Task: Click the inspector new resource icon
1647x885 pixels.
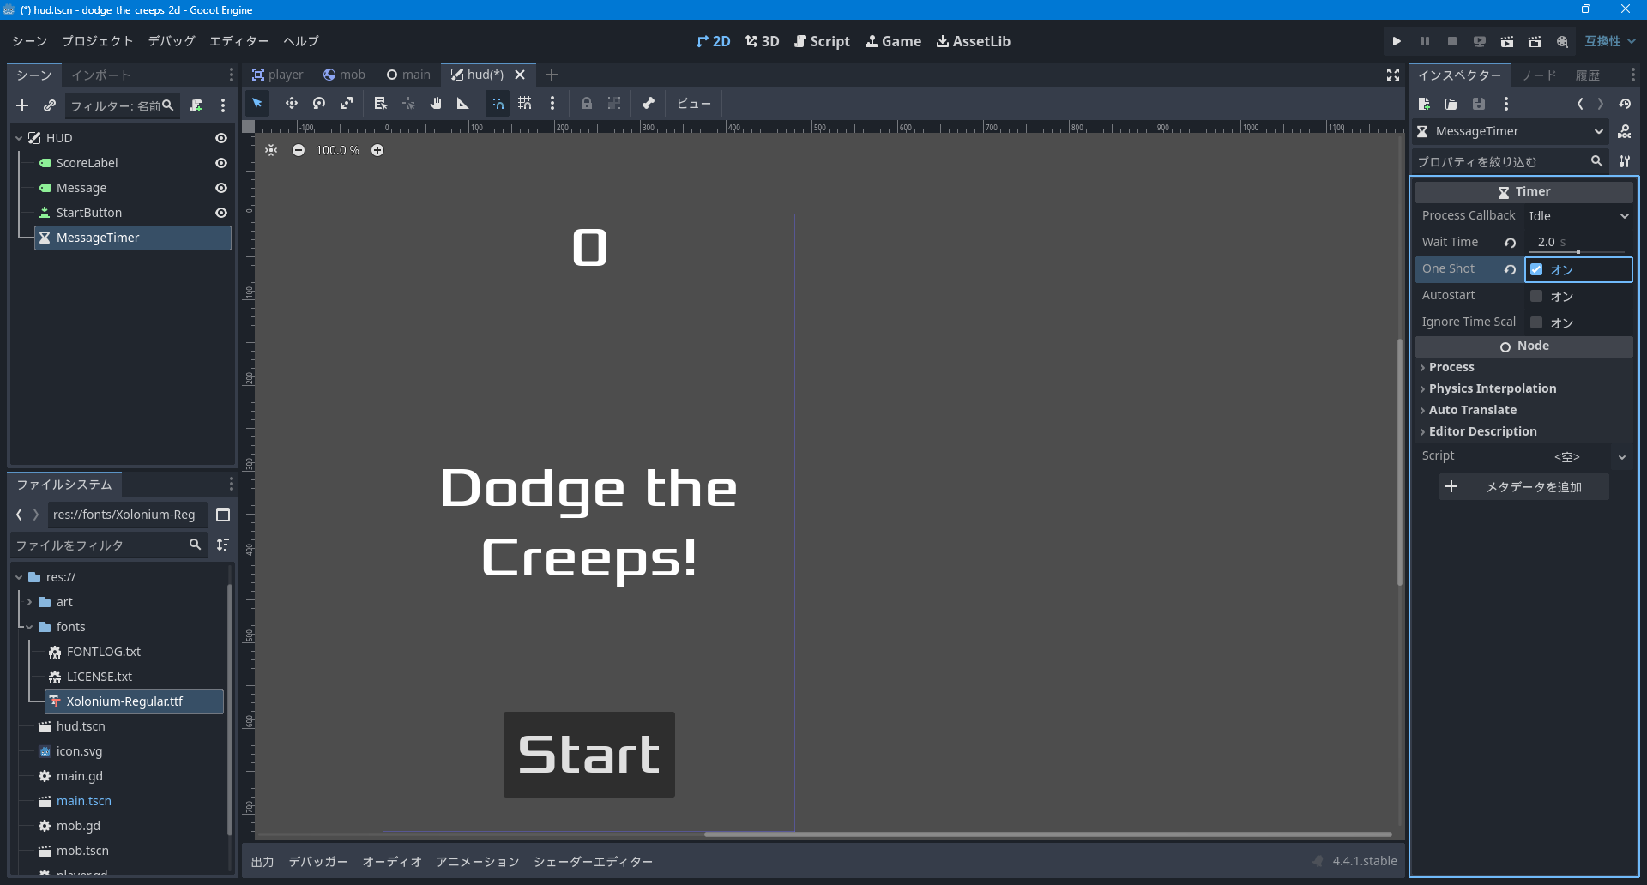Action: (x=1424, y=104)
